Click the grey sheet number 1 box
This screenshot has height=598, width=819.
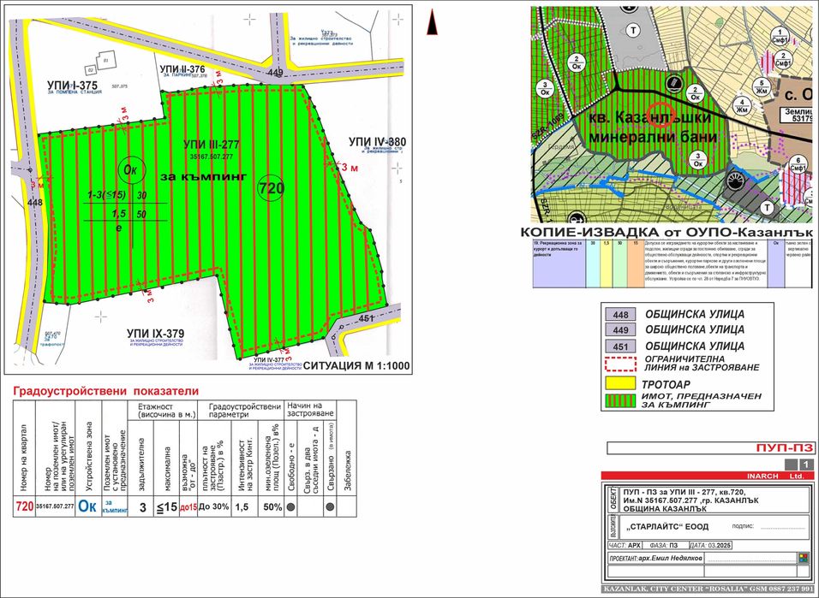(x=807, y=465)
